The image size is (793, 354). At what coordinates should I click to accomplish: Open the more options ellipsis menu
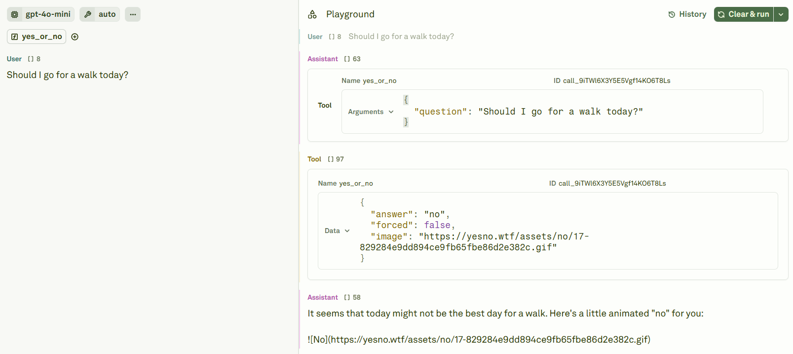coord(133,14)
